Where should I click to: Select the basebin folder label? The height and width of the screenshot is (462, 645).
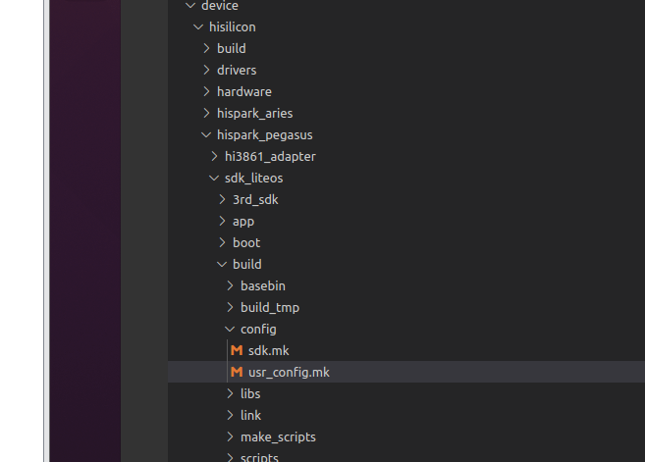263,286
